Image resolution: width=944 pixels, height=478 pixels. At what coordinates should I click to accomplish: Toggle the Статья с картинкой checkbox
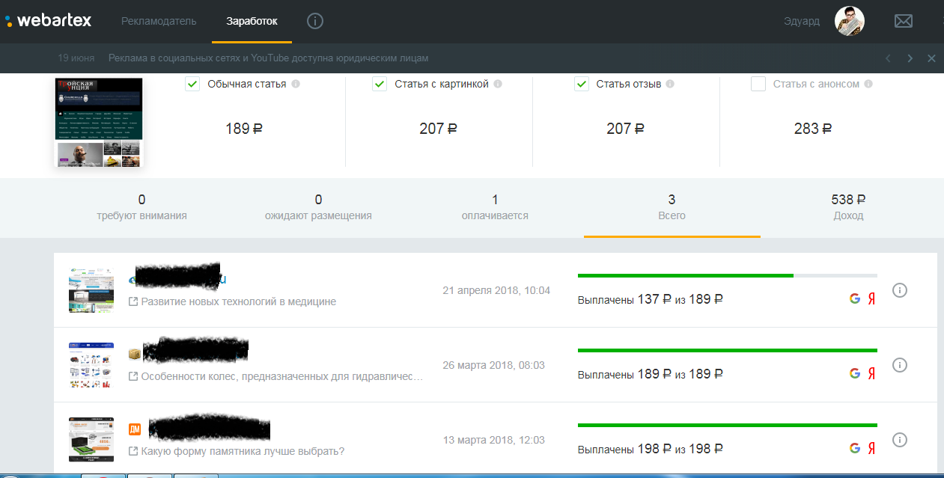click(x=380, y=85)
